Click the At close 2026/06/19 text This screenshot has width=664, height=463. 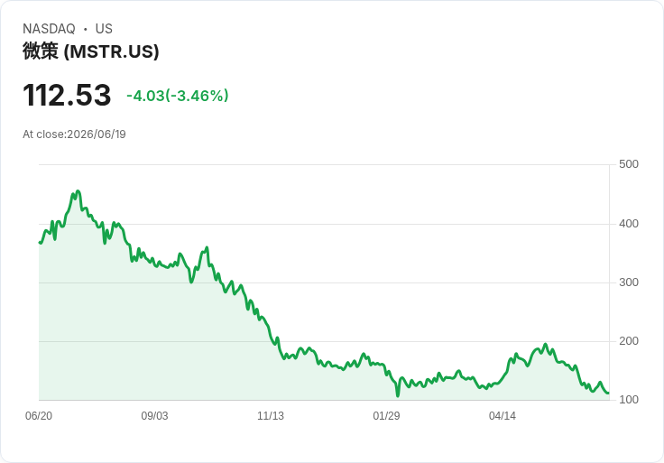74,134
